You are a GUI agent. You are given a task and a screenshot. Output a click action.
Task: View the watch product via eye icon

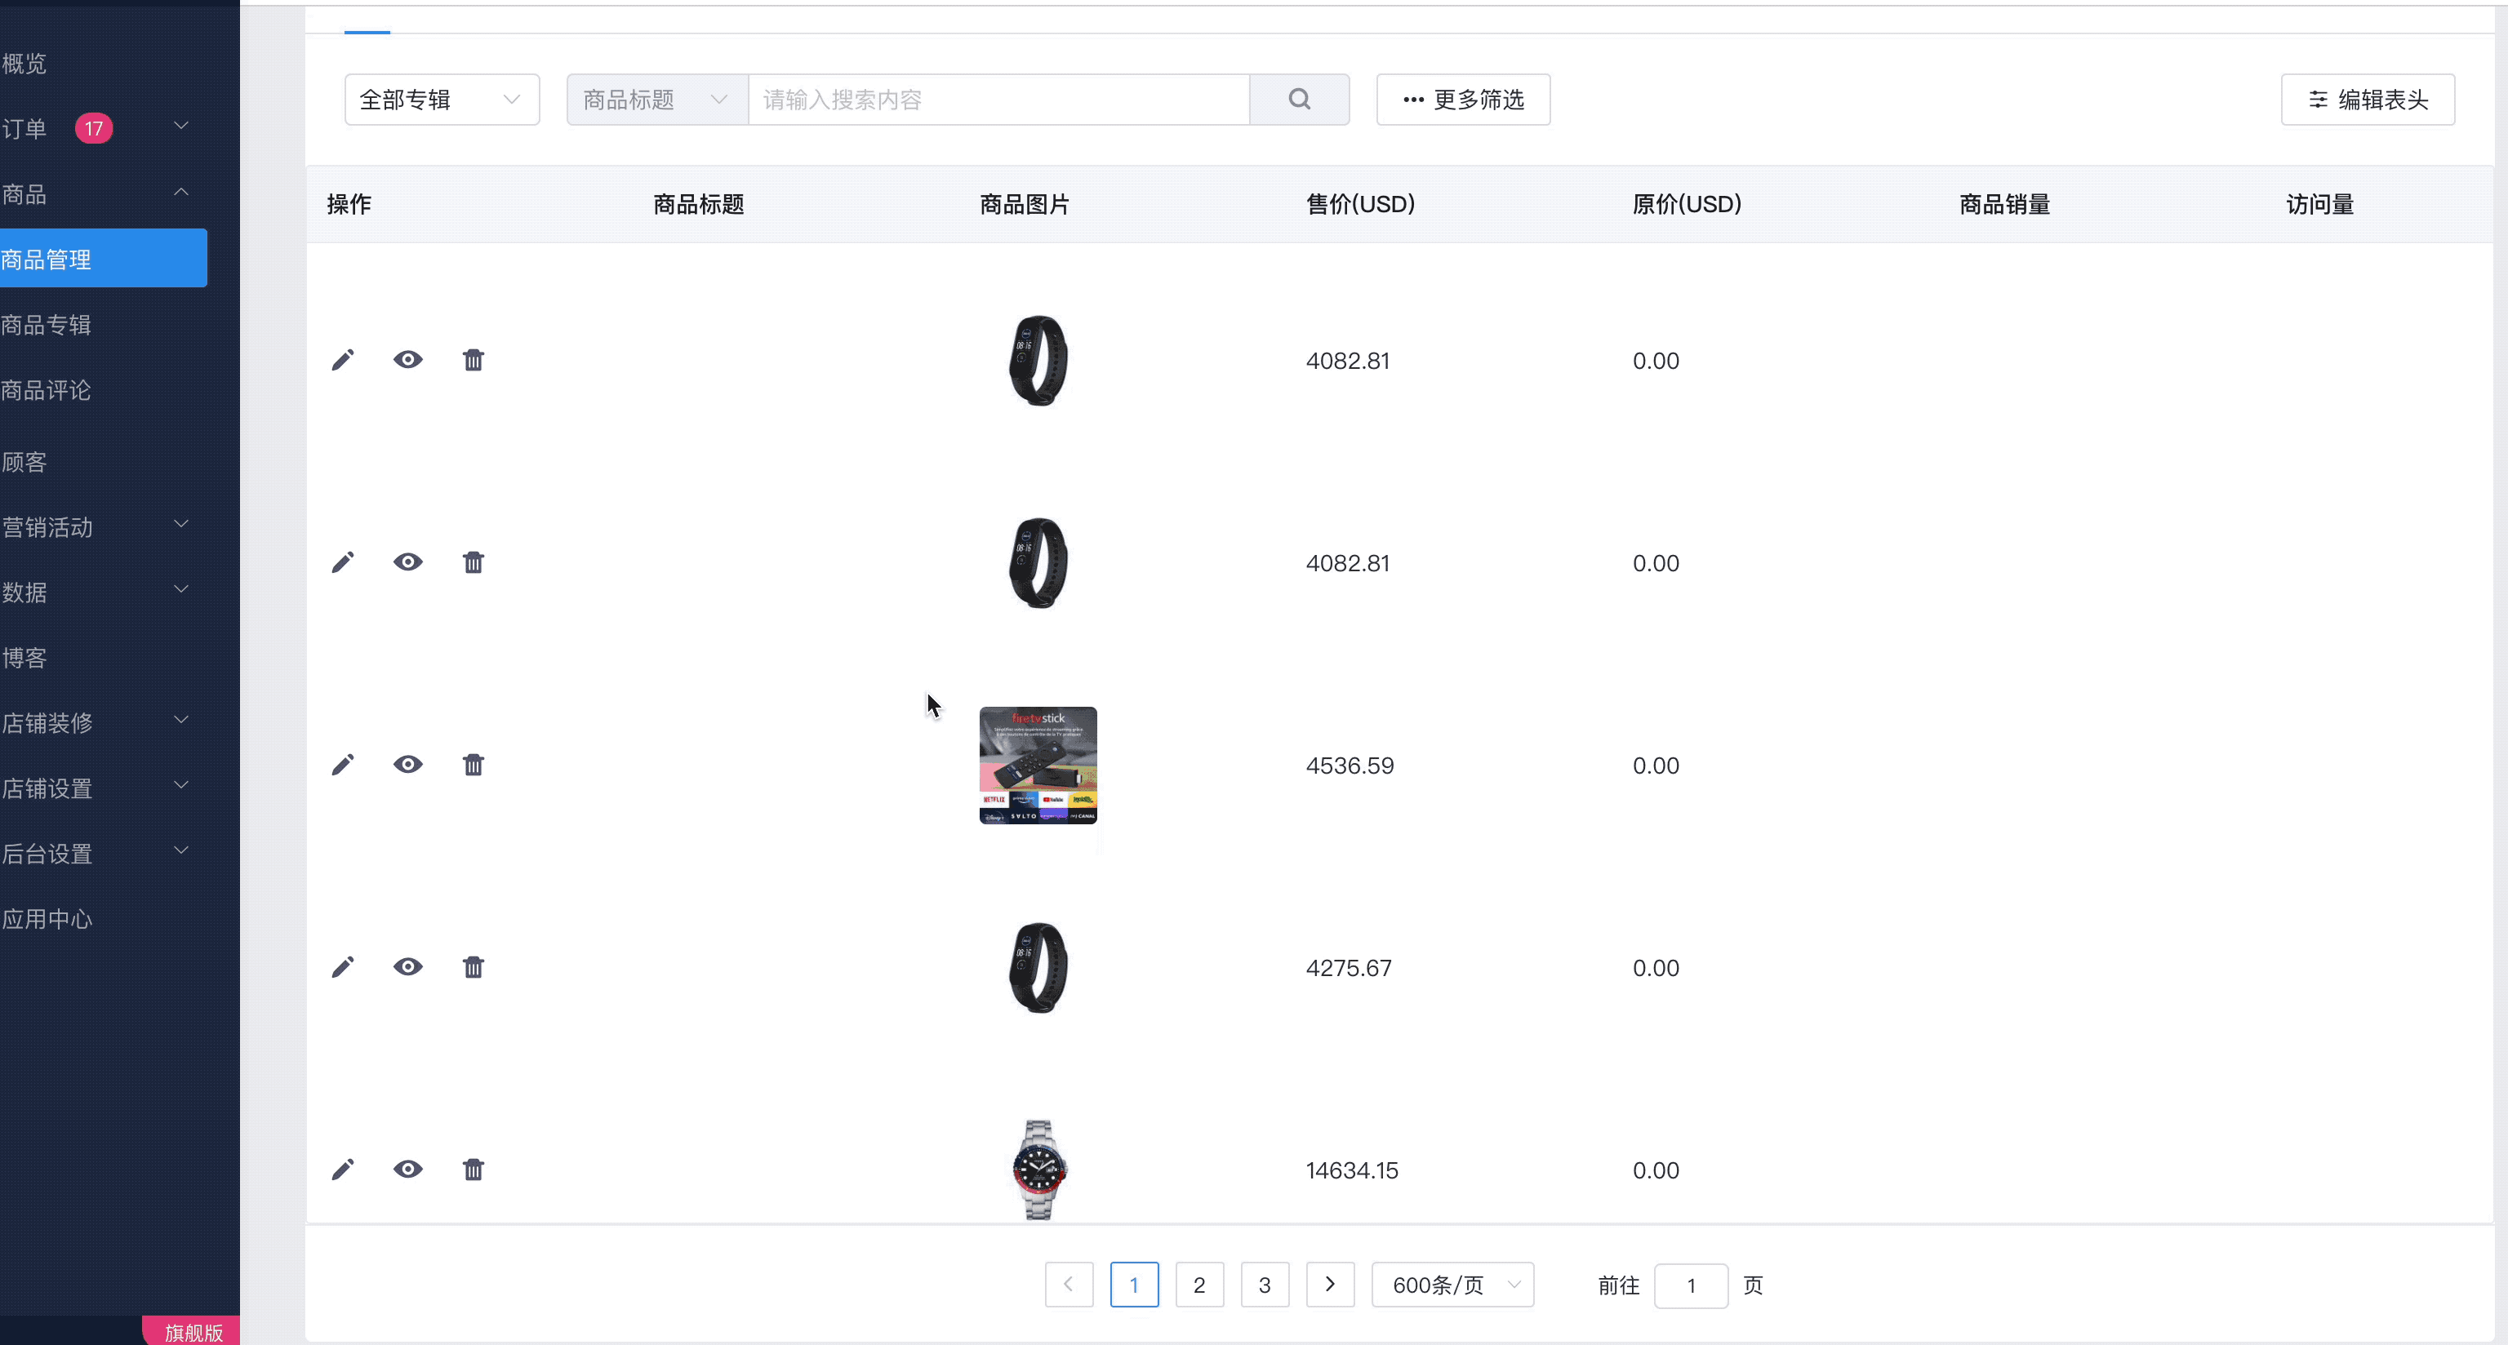[x=408, y=1169]
